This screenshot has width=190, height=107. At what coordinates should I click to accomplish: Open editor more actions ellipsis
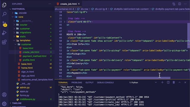click(x=185, y=4)
